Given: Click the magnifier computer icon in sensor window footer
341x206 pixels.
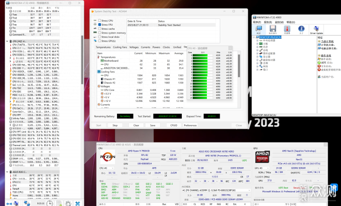Looking at the screenshot, I should coord(16,203).
